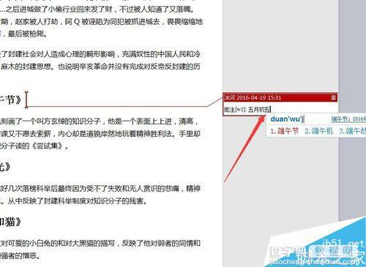366x267 pixels.
Task: Choose the third IME candidate starting 3.端午
Action: tap(352, 131)
